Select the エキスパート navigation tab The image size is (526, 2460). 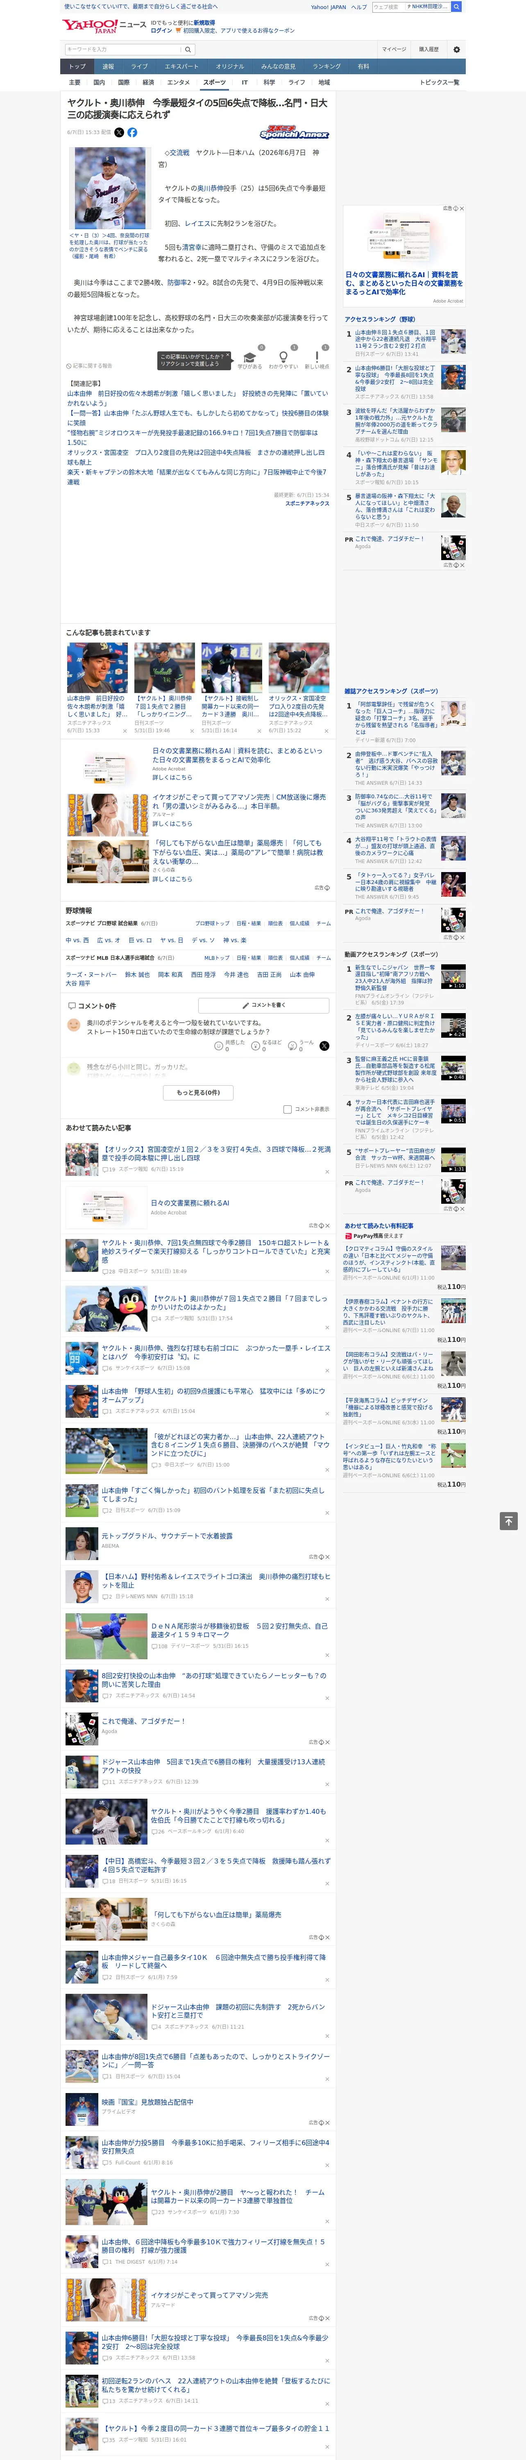pyautogui.click(x=181, y=67)
